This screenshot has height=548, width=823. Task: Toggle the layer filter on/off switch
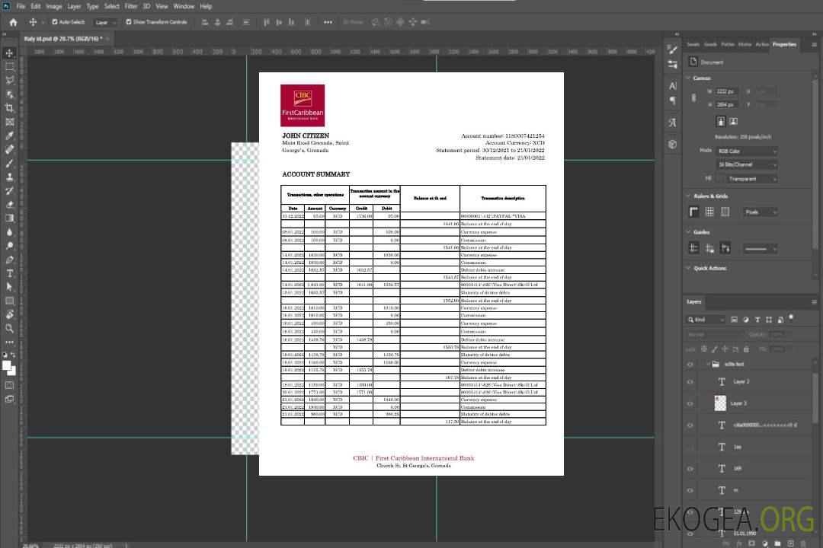tap(791, 318)
